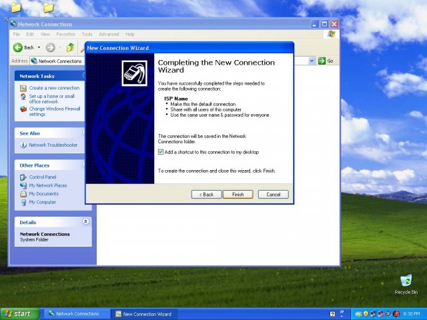The image size is (427, 320).
Task: Open the File menu
Action: click(x=16, y=34)
